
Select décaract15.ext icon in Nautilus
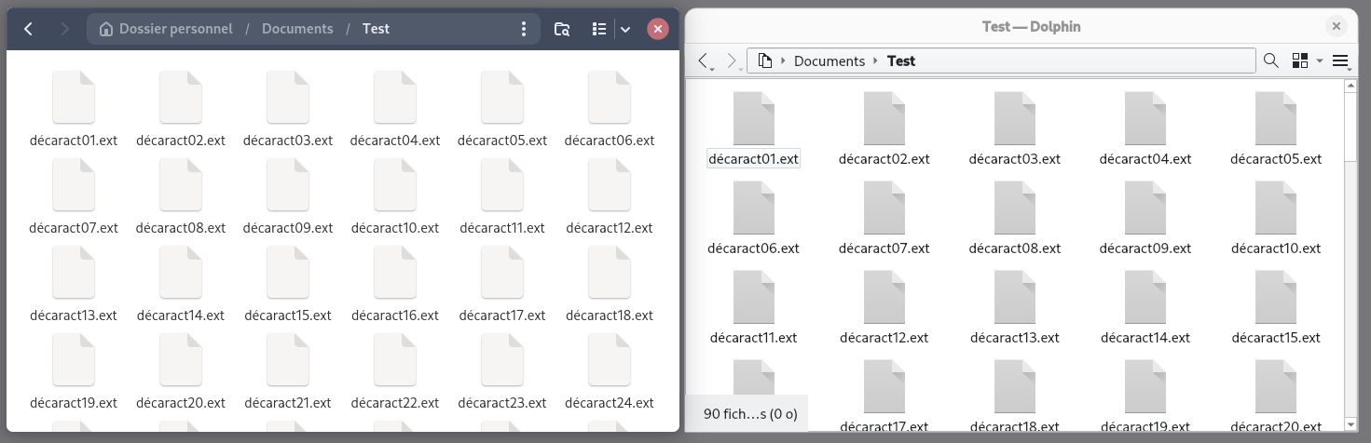(288, 273)
